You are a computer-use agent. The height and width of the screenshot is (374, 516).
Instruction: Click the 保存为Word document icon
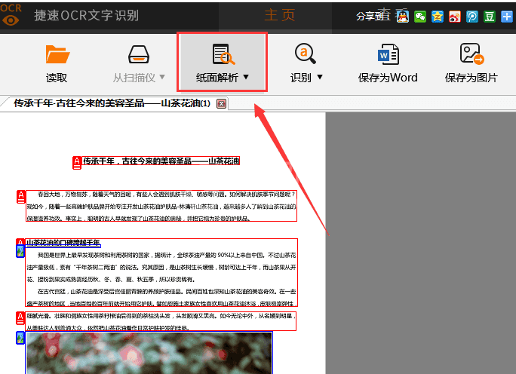(x=389, y=54)
